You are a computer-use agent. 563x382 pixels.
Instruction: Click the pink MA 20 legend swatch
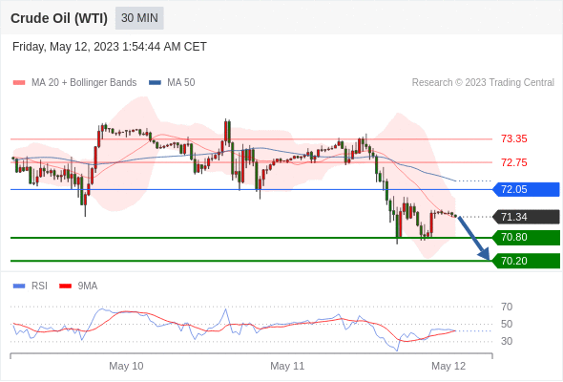19,83
